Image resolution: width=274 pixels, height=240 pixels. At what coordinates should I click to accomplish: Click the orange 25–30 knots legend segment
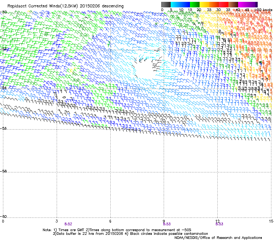[214, 4]
